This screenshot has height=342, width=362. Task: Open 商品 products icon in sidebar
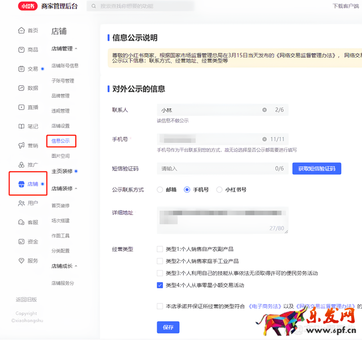point(21,50)
